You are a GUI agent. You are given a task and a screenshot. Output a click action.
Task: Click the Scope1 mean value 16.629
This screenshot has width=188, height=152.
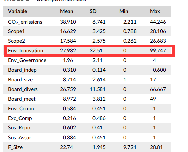point(68,31)
